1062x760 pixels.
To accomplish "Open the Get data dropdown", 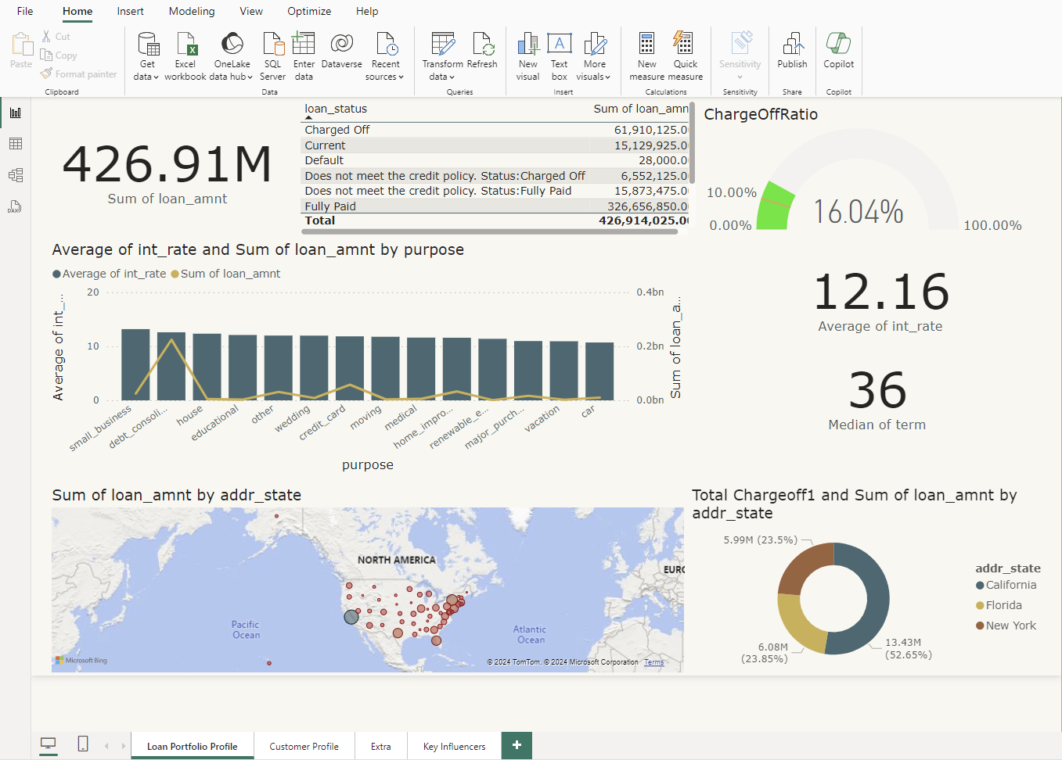I will tap(146, 56).
